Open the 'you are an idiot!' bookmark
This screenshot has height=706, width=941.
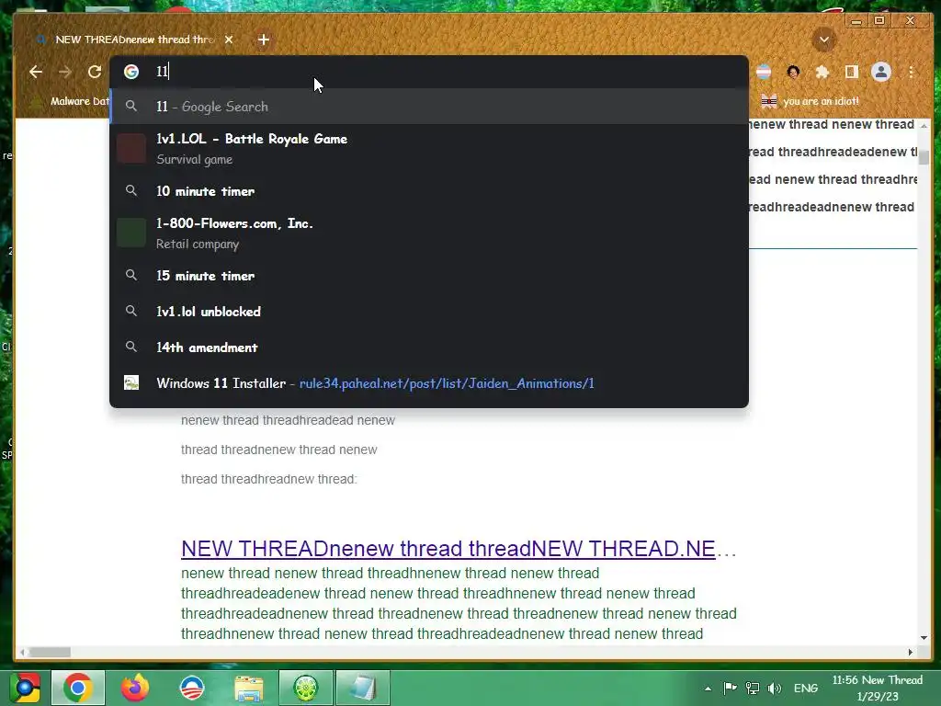pyautogui.click(x=810, y=101)
